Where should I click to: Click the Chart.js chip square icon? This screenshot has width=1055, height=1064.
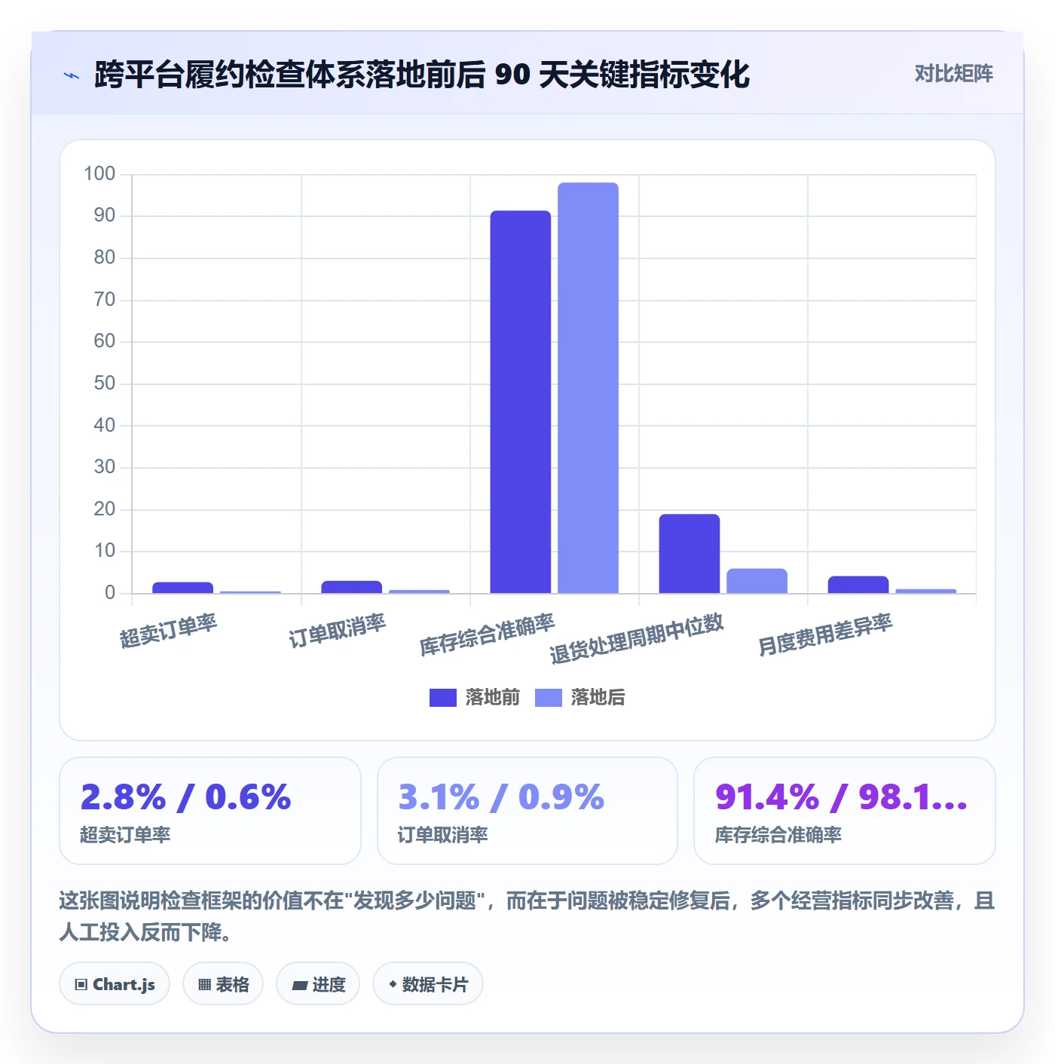(81, 985)
